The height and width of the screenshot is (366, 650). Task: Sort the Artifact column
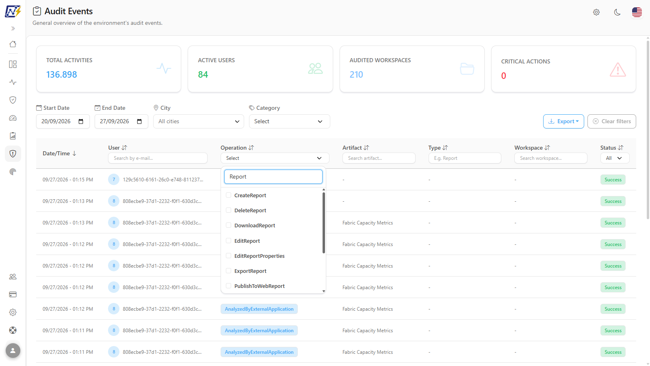pos(366,148)
